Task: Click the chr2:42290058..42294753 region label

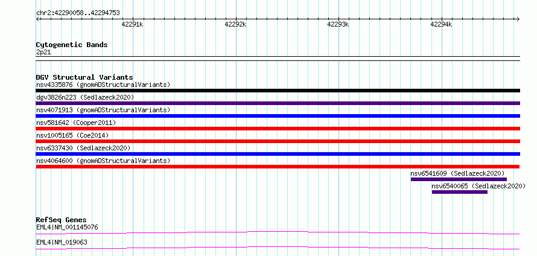Action: click(x=78, y=13)
